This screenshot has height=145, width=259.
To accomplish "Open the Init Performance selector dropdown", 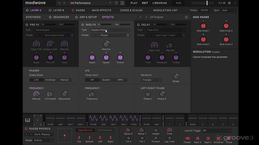I will coord(91,3).
